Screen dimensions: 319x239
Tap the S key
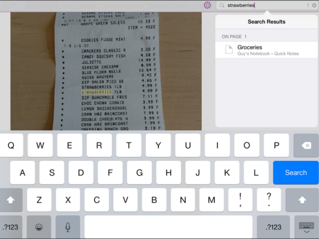coord(52,173)
